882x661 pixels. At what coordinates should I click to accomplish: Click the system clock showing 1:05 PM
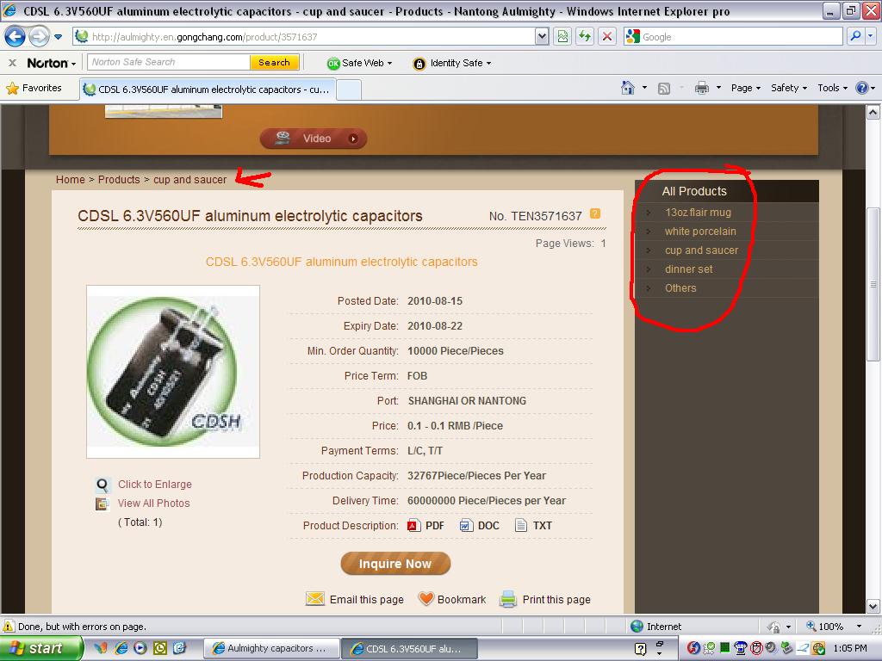(850, 649)
